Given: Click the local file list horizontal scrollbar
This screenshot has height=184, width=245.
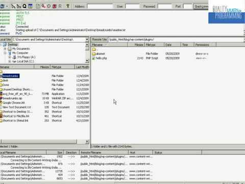Looking at the screenshot, I should pos(39,141).
